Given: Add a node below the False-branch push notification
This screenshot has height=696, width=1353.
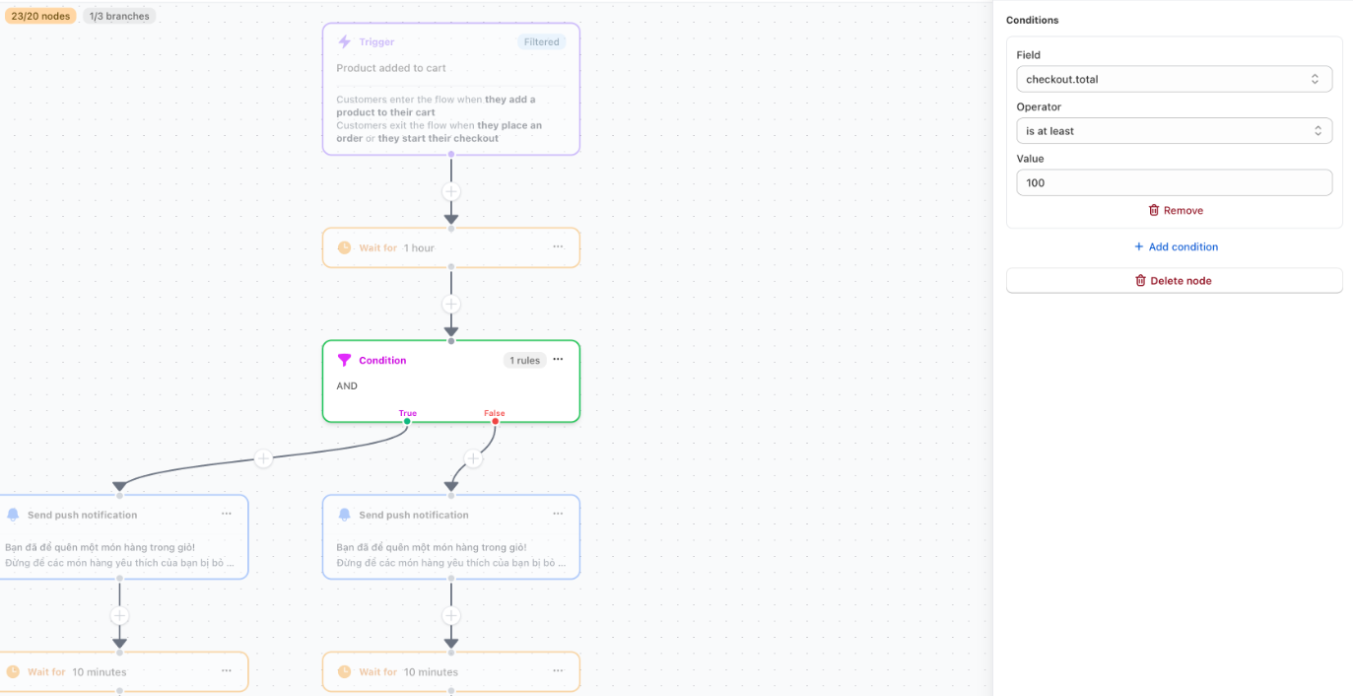Looking at the screenshot, I should [451, 615].
